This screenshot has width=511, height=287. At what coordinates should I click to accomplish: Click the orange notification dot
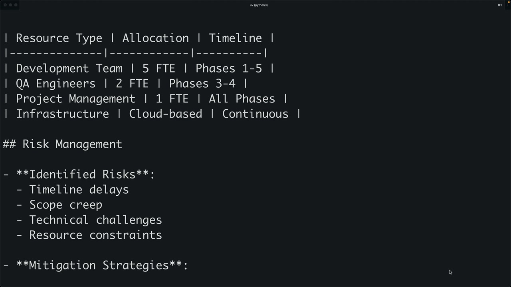point(509,2)
